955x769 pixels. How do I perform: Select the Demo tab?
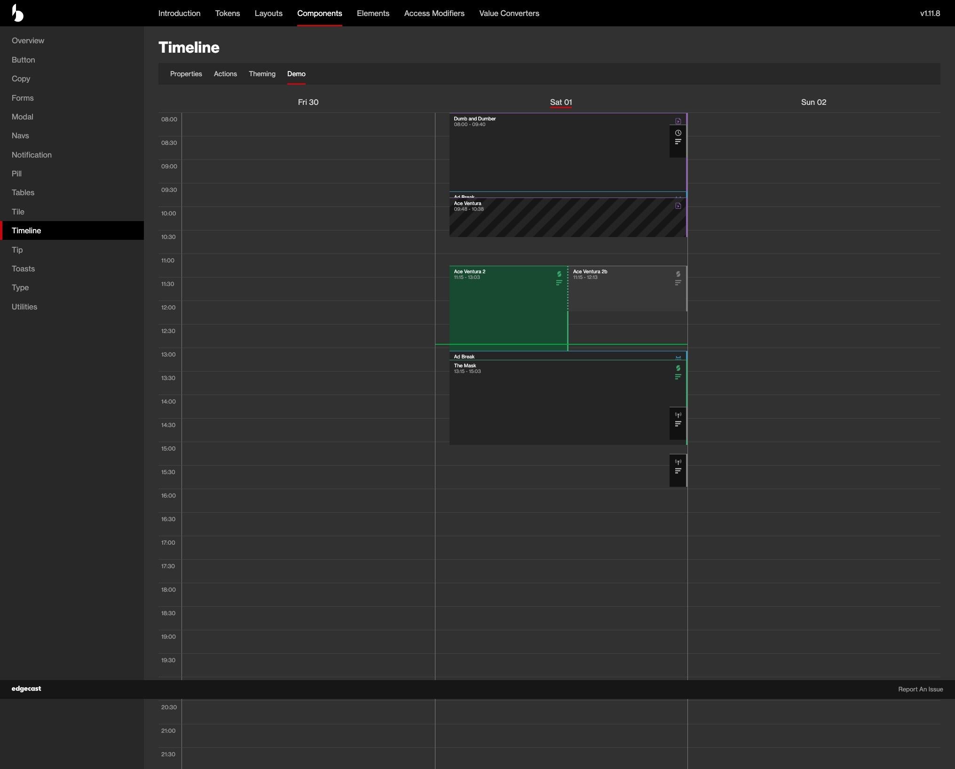click(296, 74)
